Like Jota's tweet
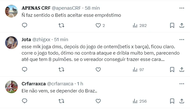The image size is (190, 112). click(98, 70)
